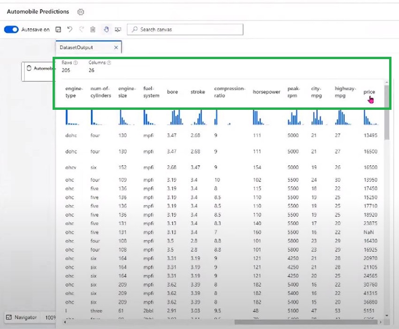
Task: Click the compression-ratio histogram thumbnail
Action: (221, 118)
